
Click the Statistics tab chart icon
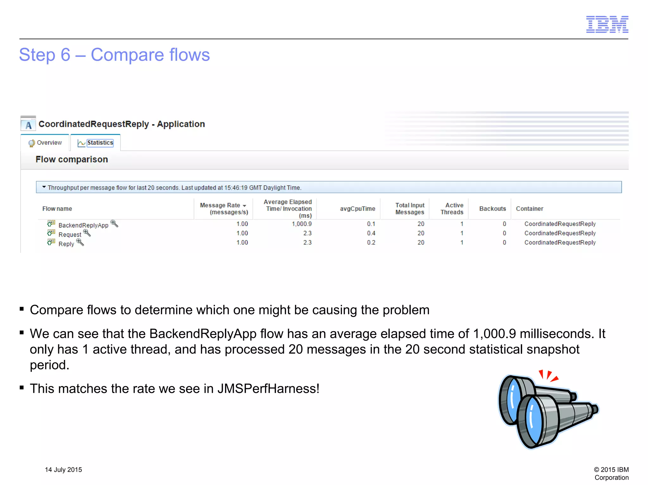pos(81,143)
